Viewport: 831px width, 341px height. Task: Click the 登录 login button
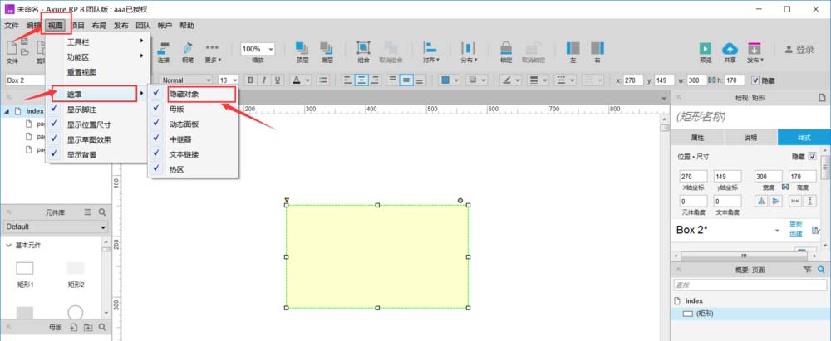point(799,49)
